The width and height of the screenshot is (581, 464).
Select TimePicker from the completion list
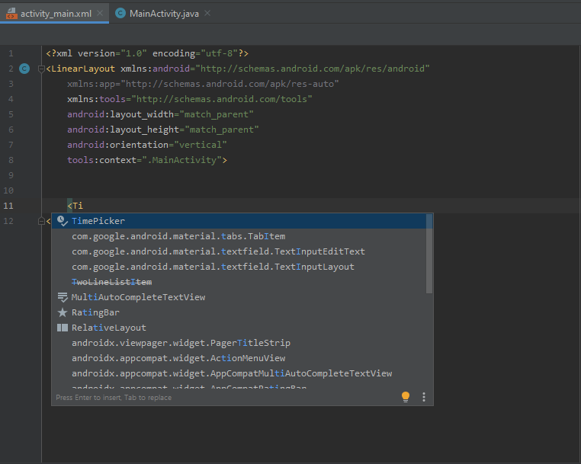click(239, 221)
